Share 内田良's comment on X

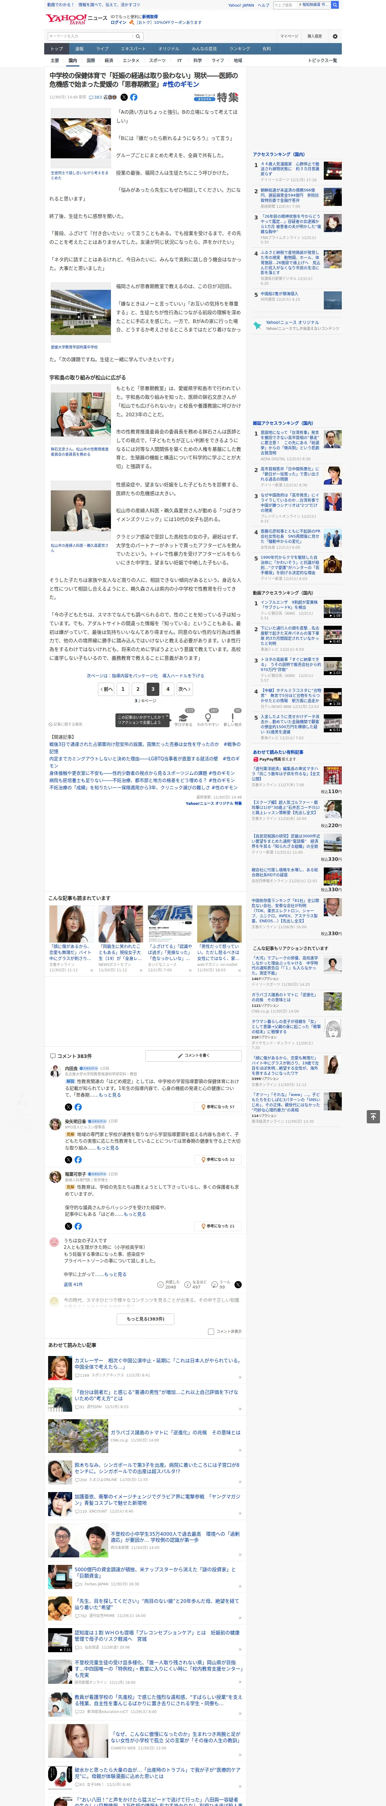click(x=68, y=1107)
